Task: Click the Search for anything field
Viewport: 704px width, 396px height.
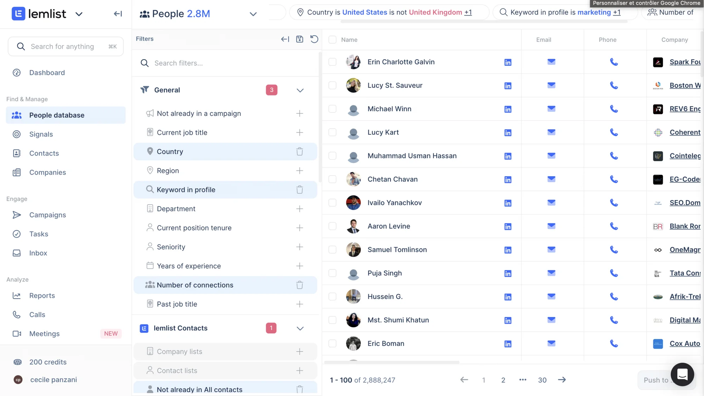Action: coord(66,46)
